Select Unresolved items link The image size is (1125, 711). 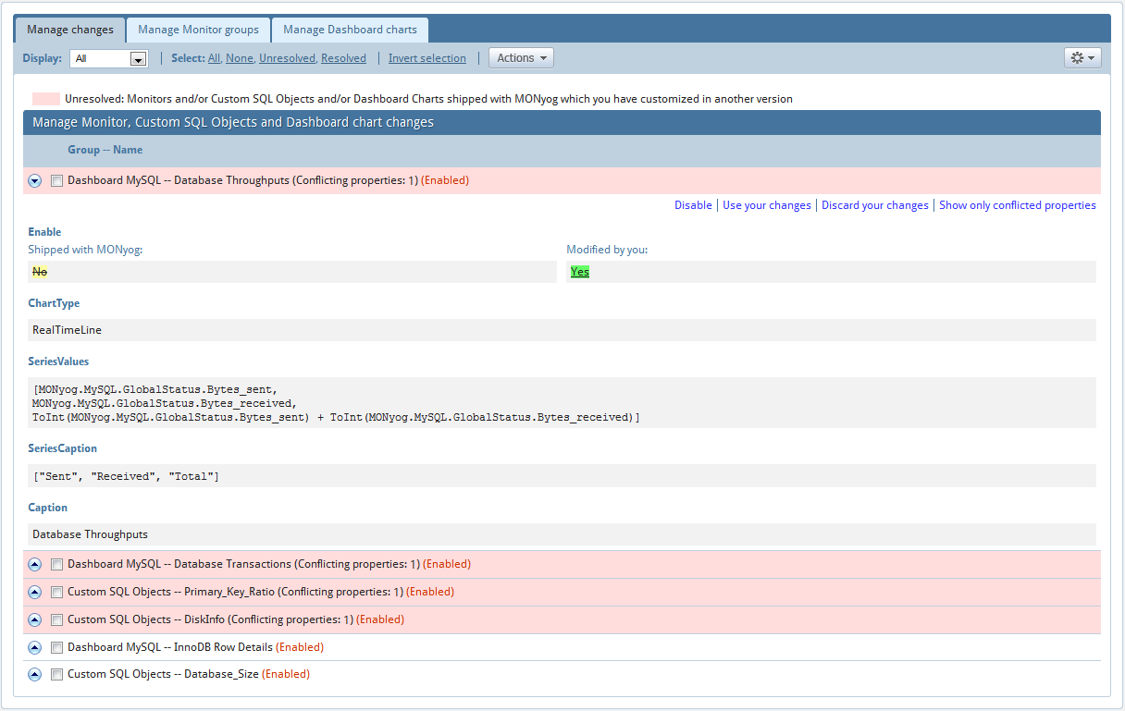click(287, 58)
